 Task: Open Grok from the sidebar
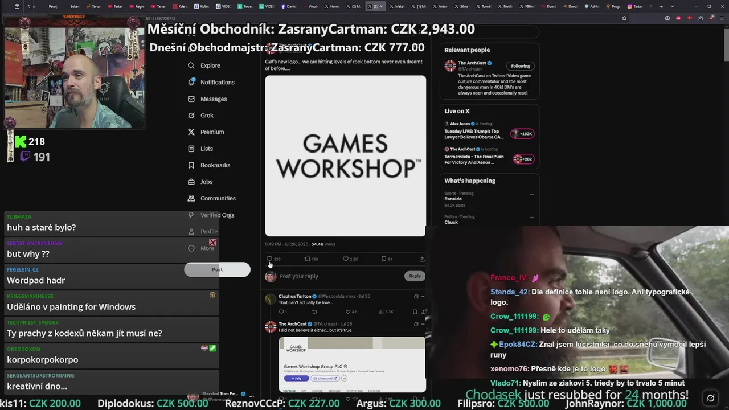[200, 115]
